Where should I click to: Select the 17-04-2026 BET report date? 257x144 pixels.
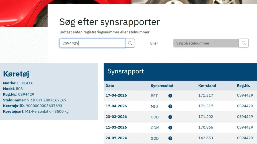click(x=116, y=95)
